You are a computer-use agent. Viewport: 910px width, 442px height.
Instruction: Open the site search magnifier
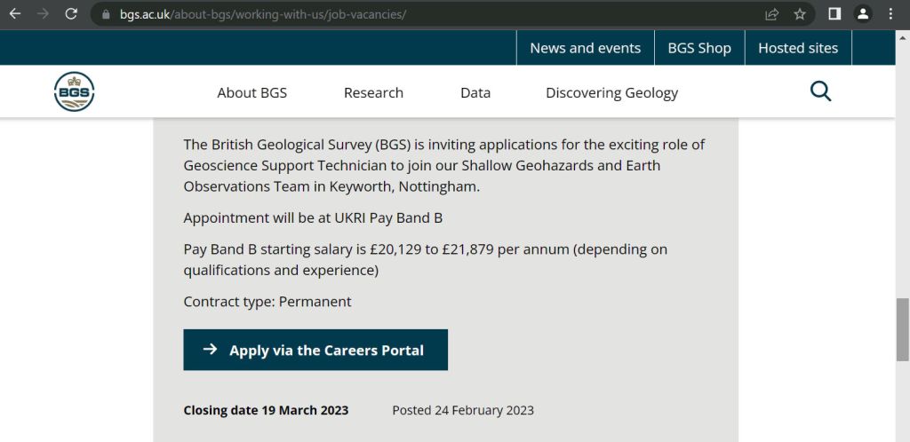[820, 91]
